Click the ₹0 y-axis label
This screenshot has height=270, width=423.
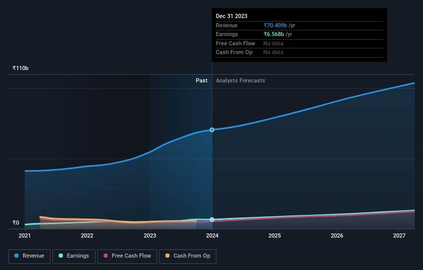click(x=16, y=223)
